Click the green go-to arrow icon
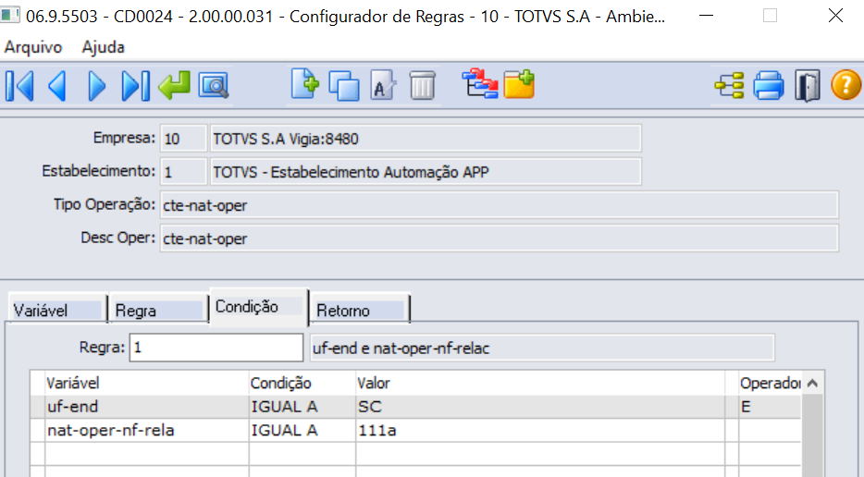Image resolution: width=864 pixels, height=477 pixels. point(174,86)
